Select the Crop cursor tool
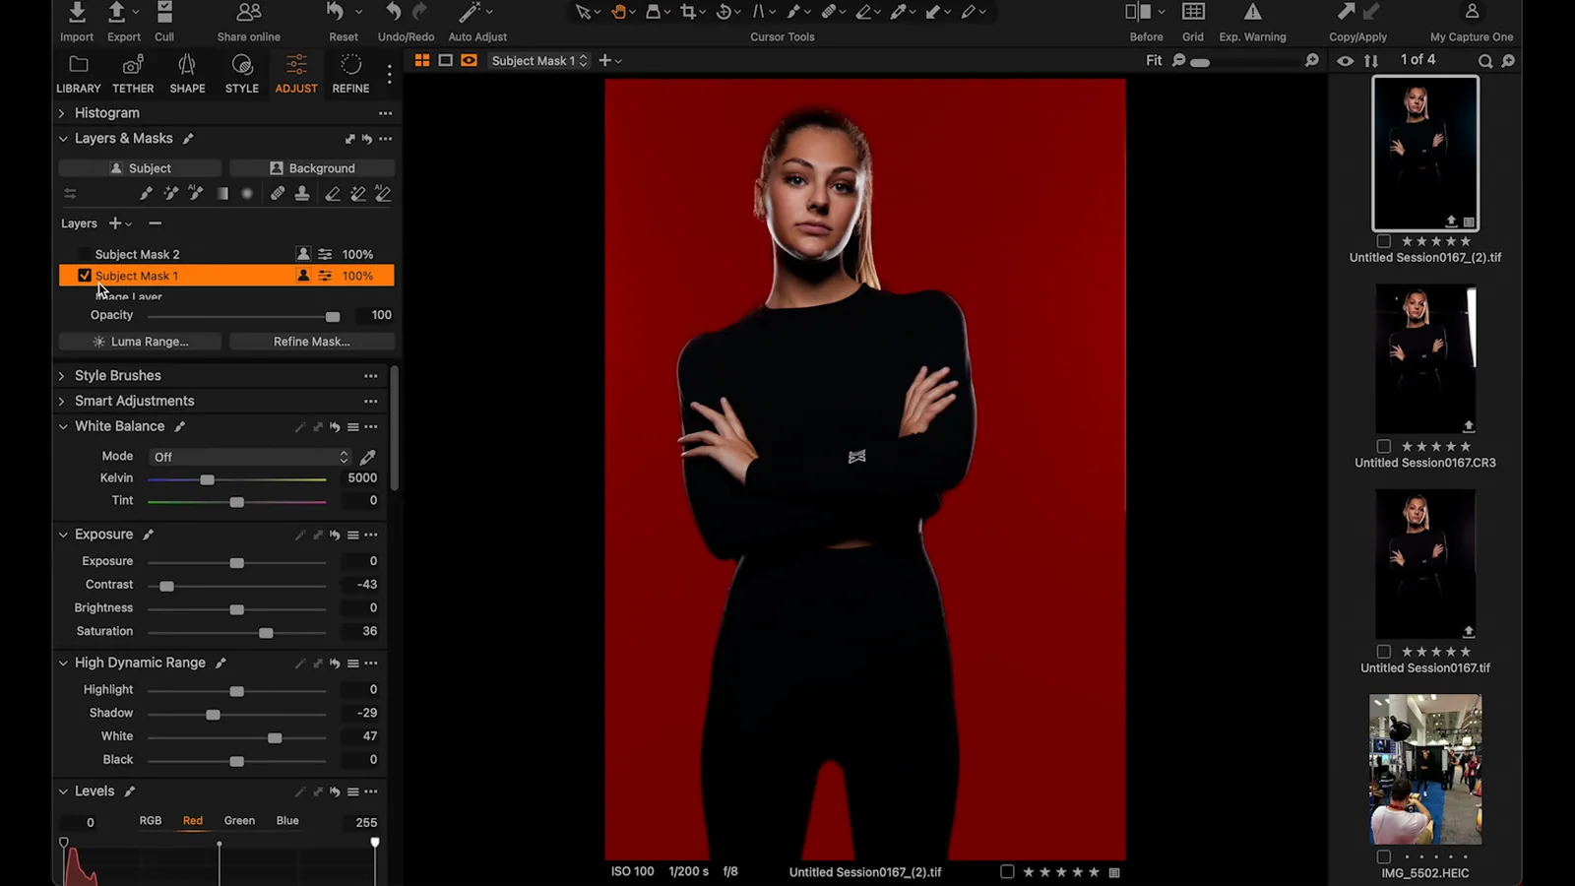 click(688, 12)
